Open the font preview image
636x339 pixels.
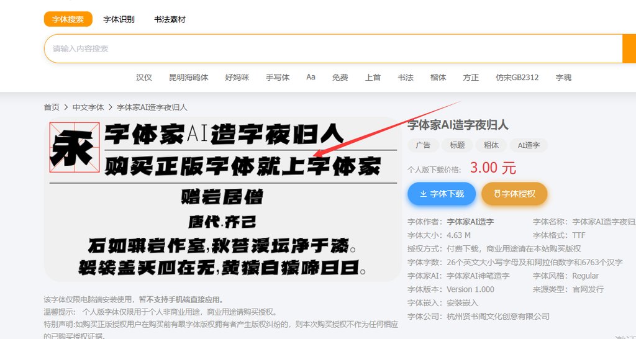coord(223,199)
